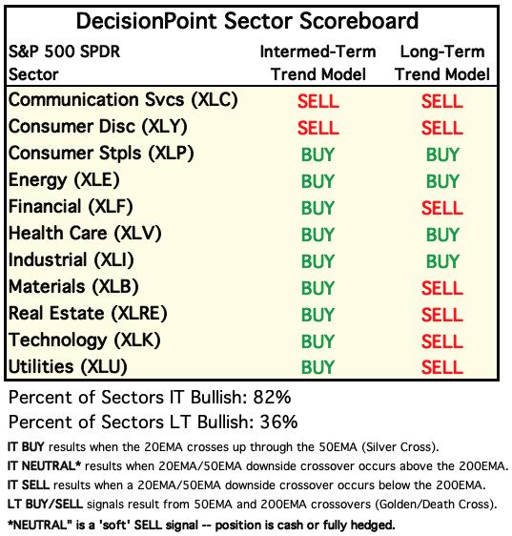The image size is (512, 536).
Task: Click XLC intermediate-term SELL signal
Action: tap(317, 101)
